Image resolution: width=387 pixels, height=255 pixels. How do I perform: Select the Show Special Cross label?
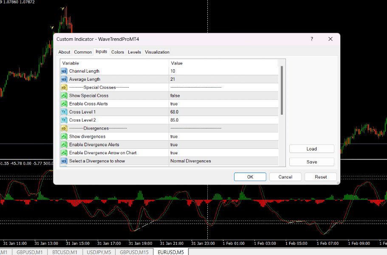coord(89,96)
